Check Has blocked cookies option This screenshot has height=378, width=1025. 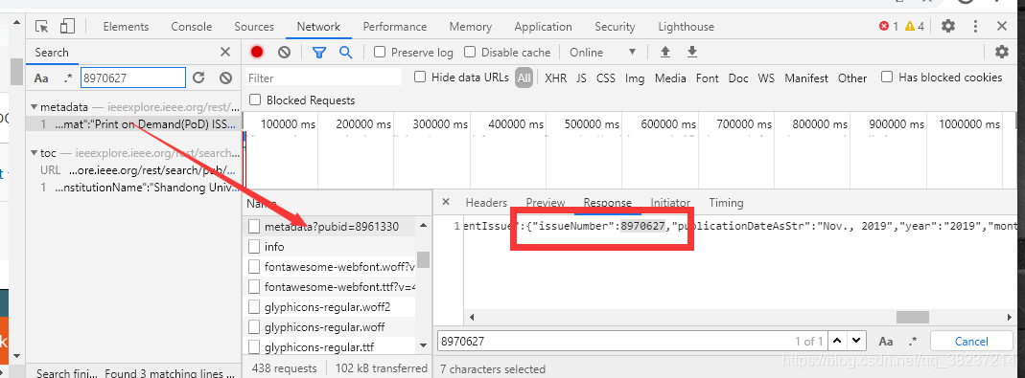[x=887, y=78]
